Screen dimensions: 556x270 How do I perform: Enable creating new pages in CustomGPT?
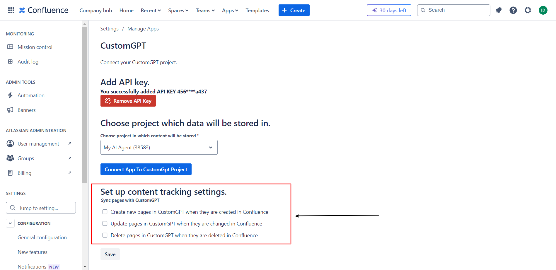click(x=105, y=212)
